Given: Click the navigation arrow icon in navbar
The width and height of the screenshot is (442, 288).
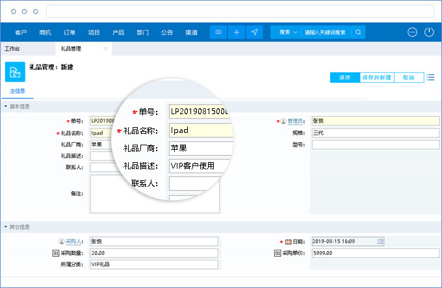Looking at the screenshot, I should click(x=255, y=32).
